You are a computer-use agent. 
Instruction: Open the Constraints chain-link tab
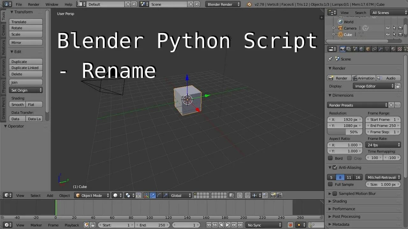pyautogui.click(x=374, y=49)
